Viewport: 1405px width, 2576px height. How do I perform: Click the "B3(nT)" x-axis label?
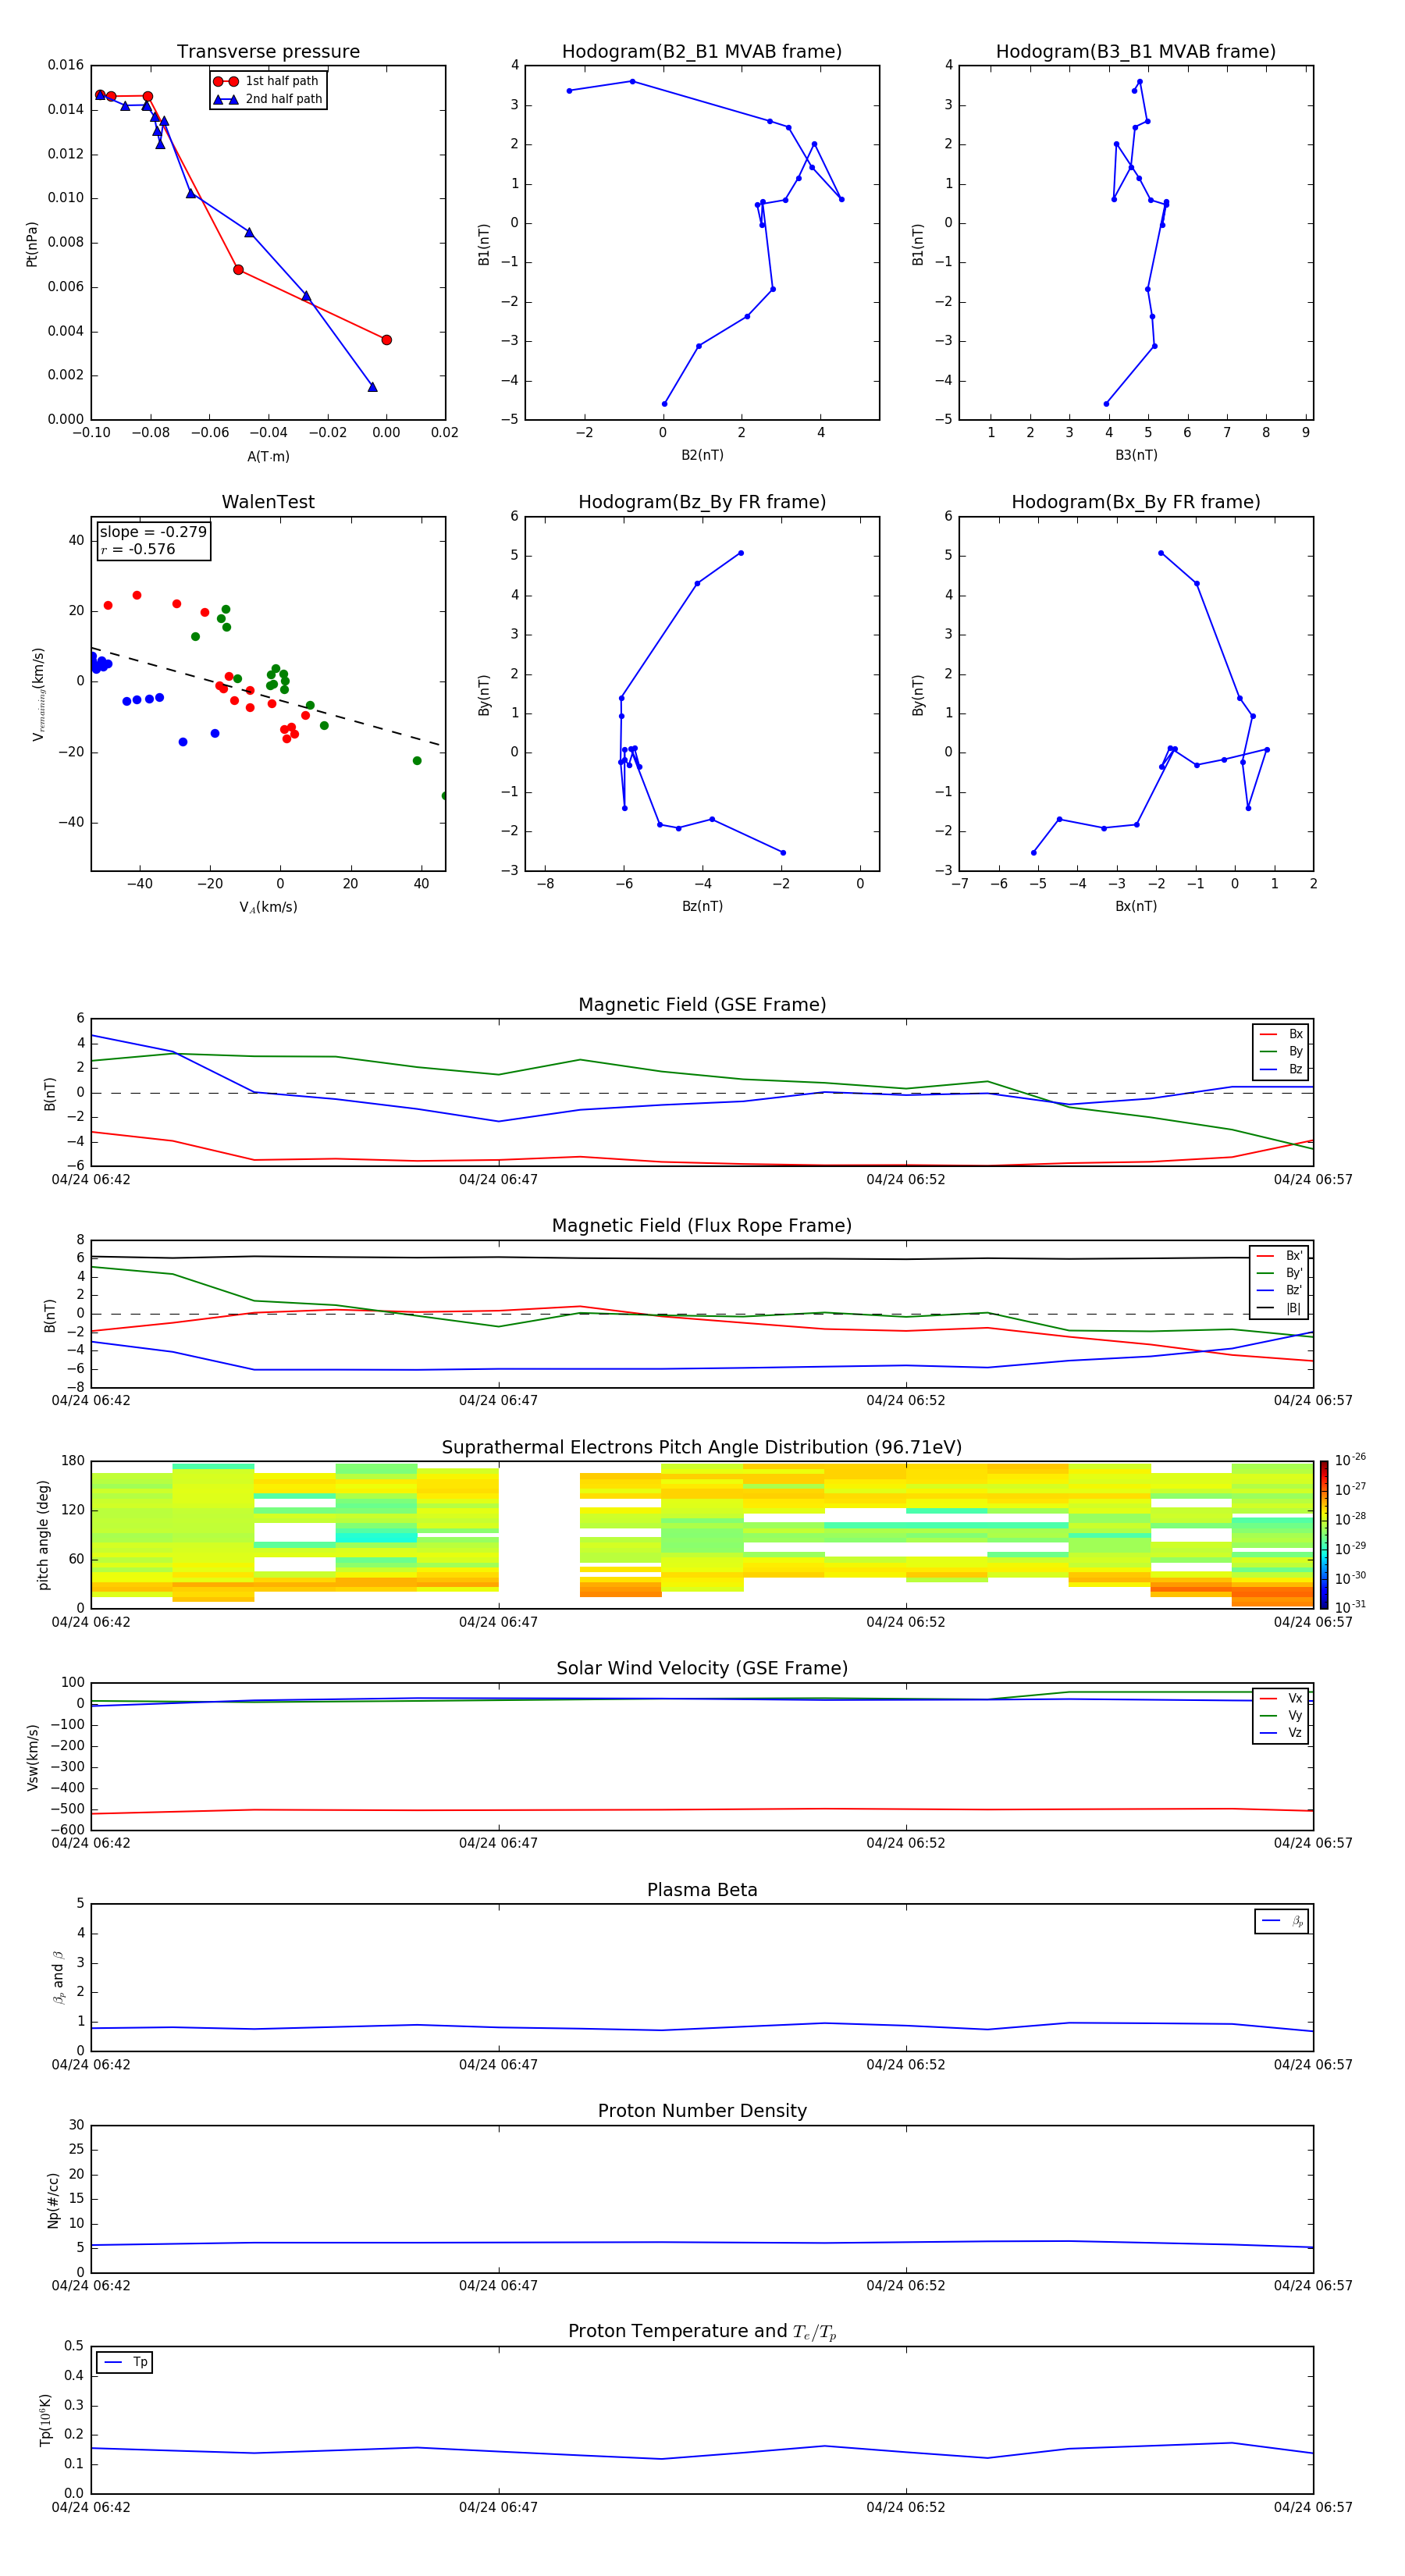click(1136, 455)
